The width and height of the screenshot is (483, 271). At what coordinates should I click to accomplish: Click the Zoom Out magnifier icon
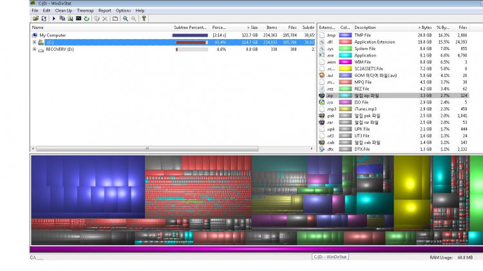coord(134,19)
